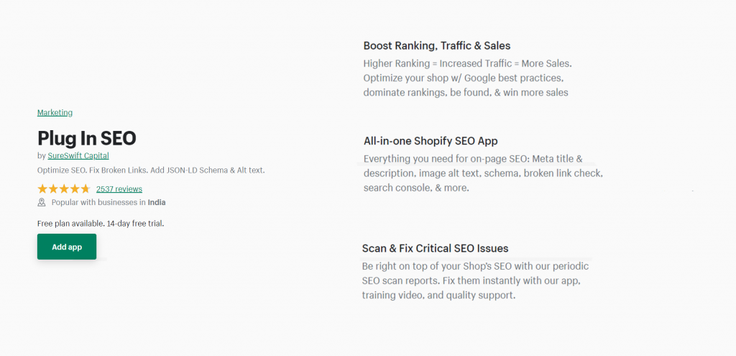Click the first star in the rating
The image size is (736, 356).
(x=42, y=189)
